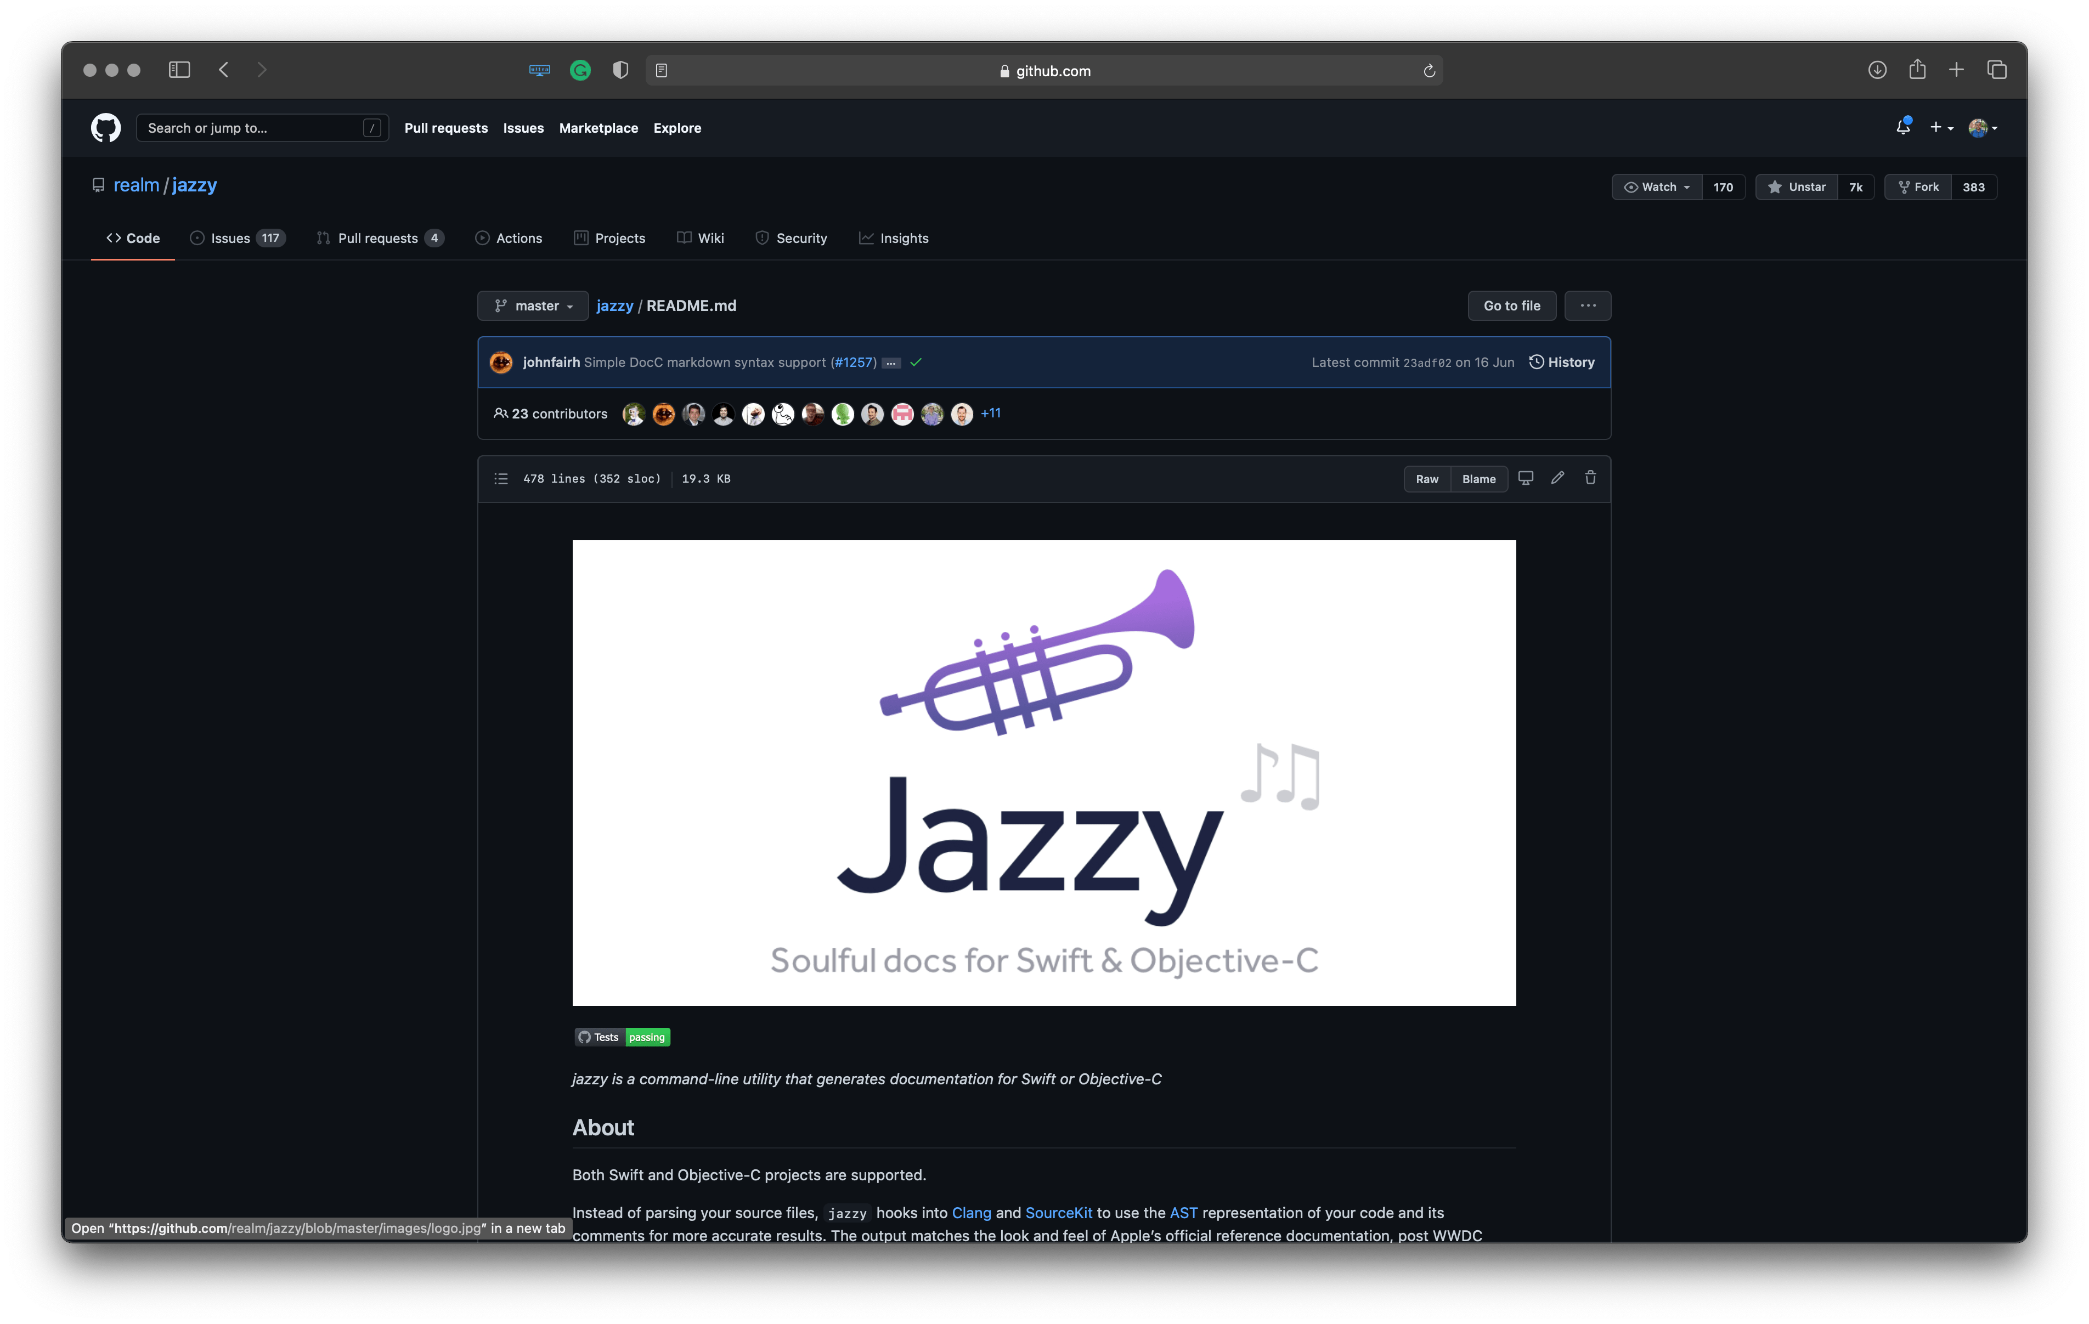Open repository Pull requests tab
This screenshot has width=2089, height=1324.
click(381, 237)
